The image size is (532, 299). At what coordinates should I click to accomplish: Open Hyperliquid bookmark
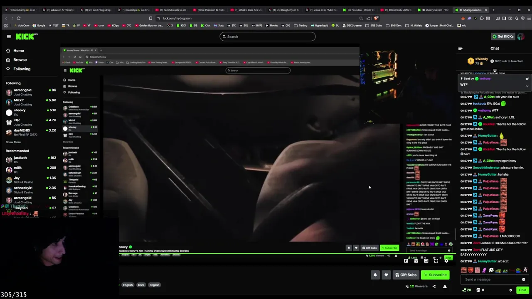point(319,25)
